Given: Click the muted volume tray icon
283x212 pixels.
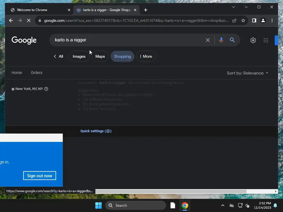Looking at the screenshot, I should [x=247, y=205].
